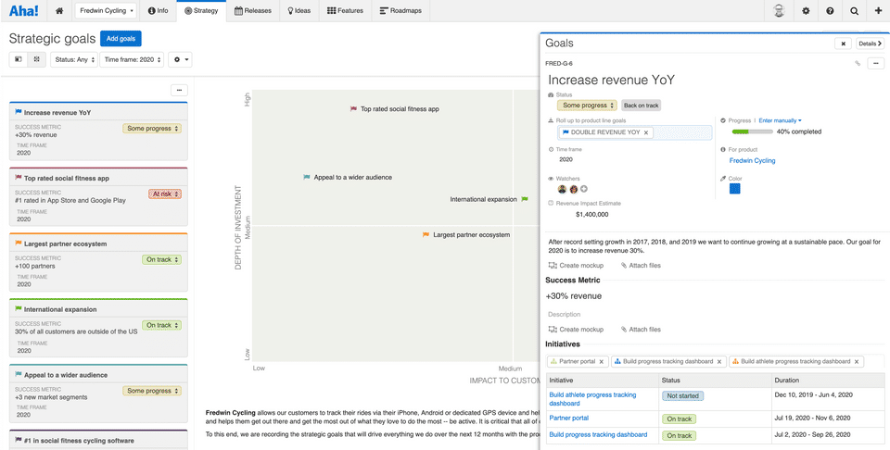Click the plus add icon in top bar

click(x=878, y=11)
